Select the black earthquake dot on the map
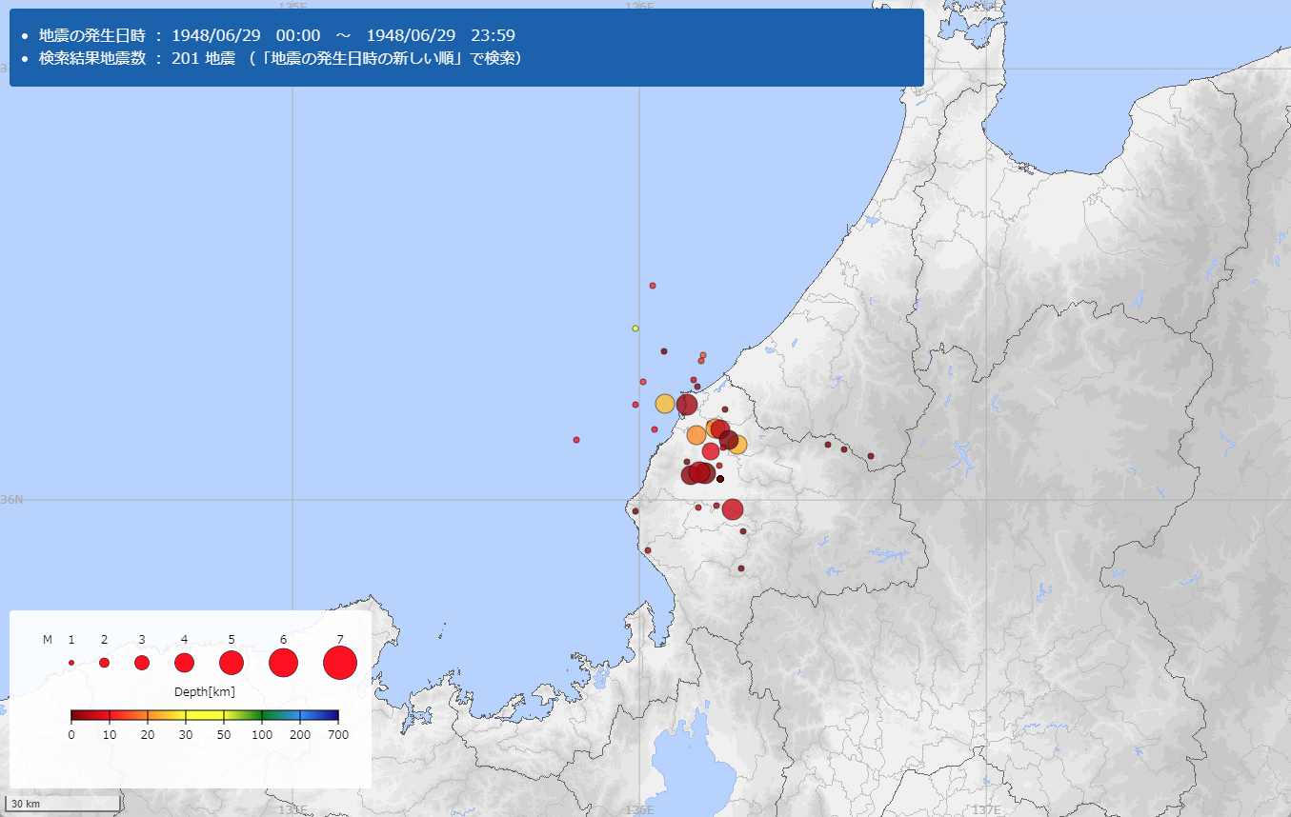 [x=720, y=479]
